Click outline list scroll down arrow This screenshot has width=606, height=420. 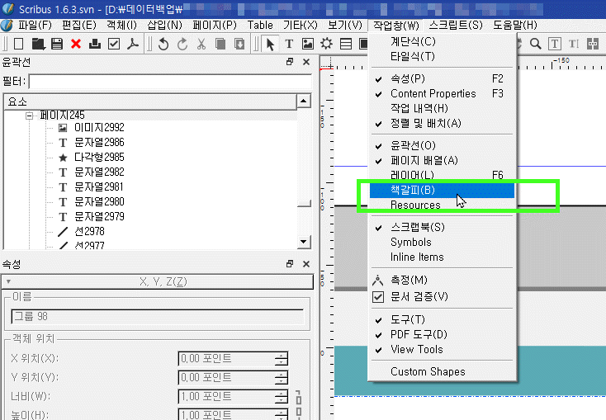[304, 242]
